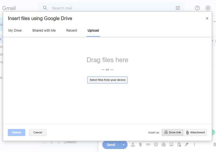This screenshot has width=216, height=152.
Task: Open the emoji picker icon
Action: pos(156,145)
